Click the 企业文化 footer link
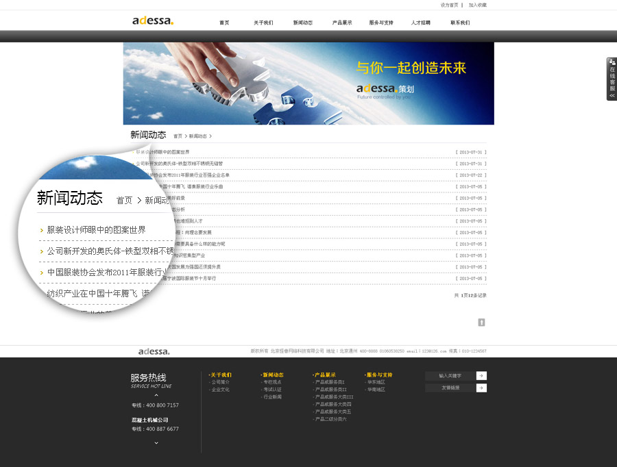Image resolution: width=617 pixels, height=467 pixels. coord(220,390)
